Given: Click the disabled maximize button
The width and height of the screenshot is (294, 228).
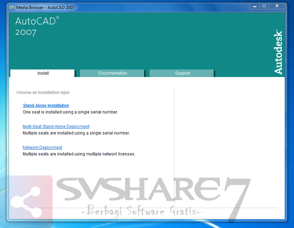Looking at the screenshot, I should pos(264,6).
